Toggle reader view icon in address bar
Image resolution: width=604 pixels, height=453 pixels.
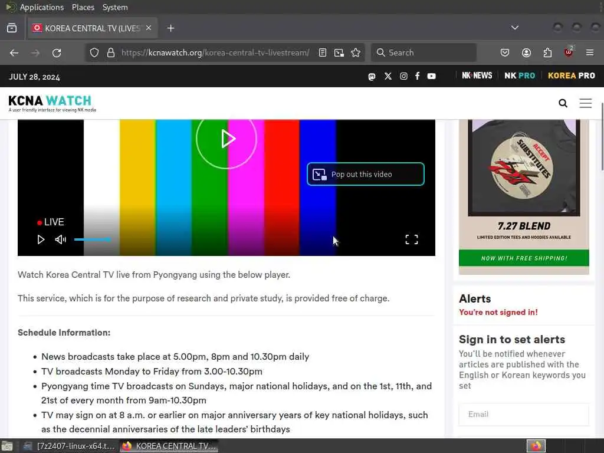tap(323, 52)
